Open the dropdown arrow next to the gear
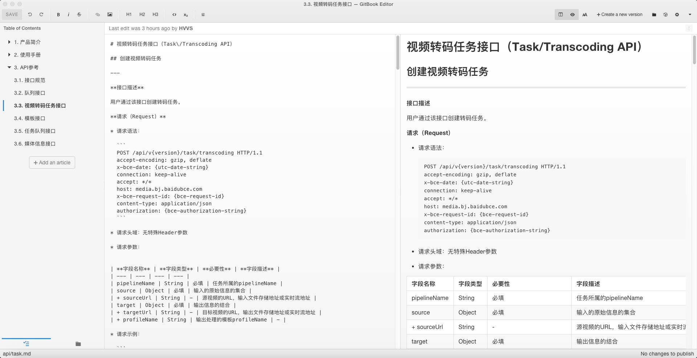This screenshot has width=697, height=358. point(690,15)
